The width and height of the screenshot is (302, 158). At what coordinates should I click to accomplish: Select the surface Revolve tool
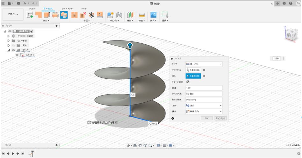[55, 15]
